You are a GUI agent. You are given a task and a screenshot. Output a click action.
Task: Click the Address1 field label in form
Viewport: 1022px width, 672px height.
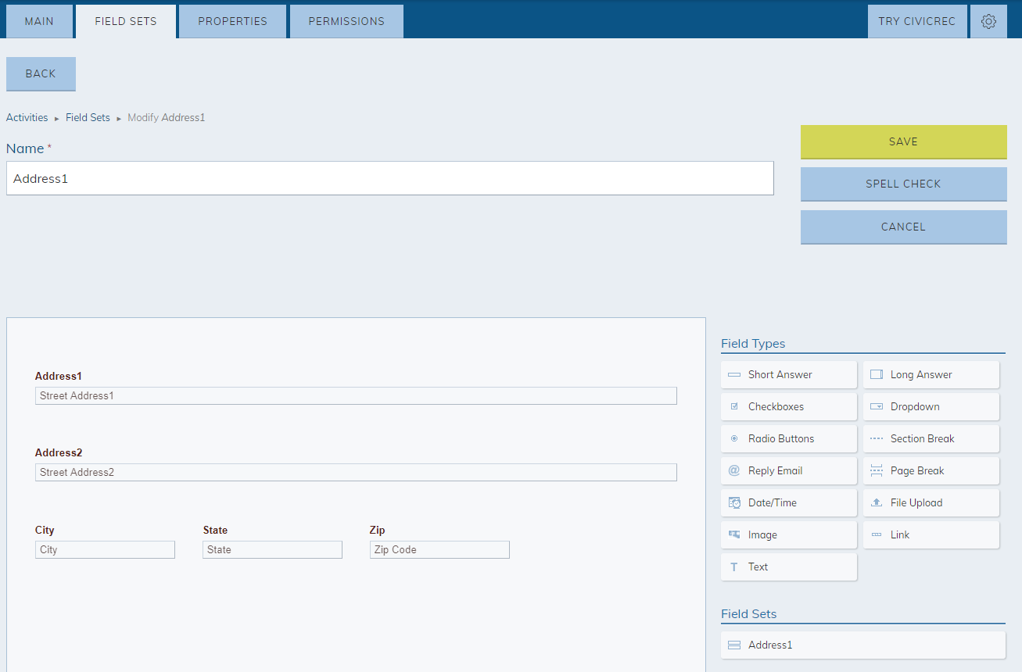coord(59,377)
